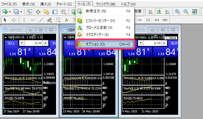Choose オプション (O) from the menu
This screenshot has height=119, width=203.
105,44
